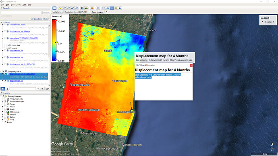Select the Add Path tool icon
The image size is (278, 156).
pos(68,8)
